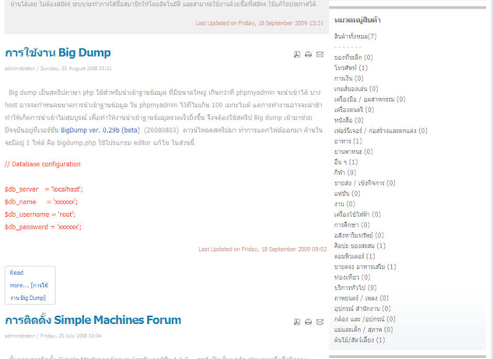Select category 'ขายส่ง / เซ้งกิจการ (0)'
The width and height of the screenshot is (493, 359).
[x=365, y=183]
